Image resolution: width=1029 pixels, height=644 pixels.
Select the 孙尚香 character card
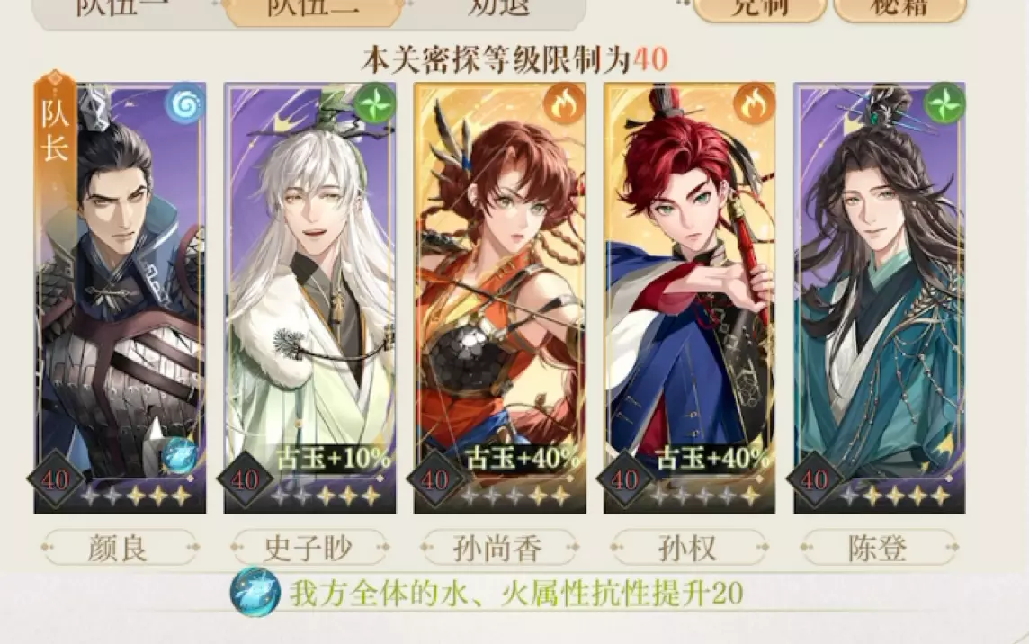(499, 298)
